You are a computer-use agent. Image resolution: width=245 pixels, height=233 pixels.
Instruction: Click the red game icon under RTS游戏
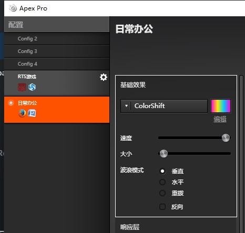tap(22, 87)
